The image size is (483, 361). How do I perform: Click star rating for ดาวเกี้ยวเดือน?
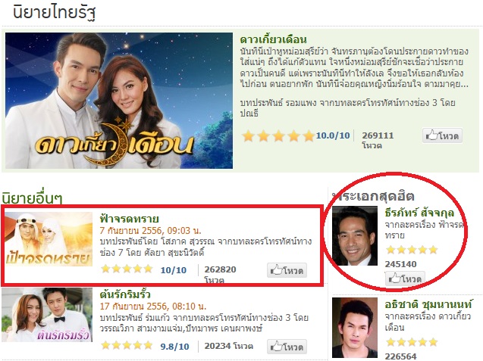278,135
